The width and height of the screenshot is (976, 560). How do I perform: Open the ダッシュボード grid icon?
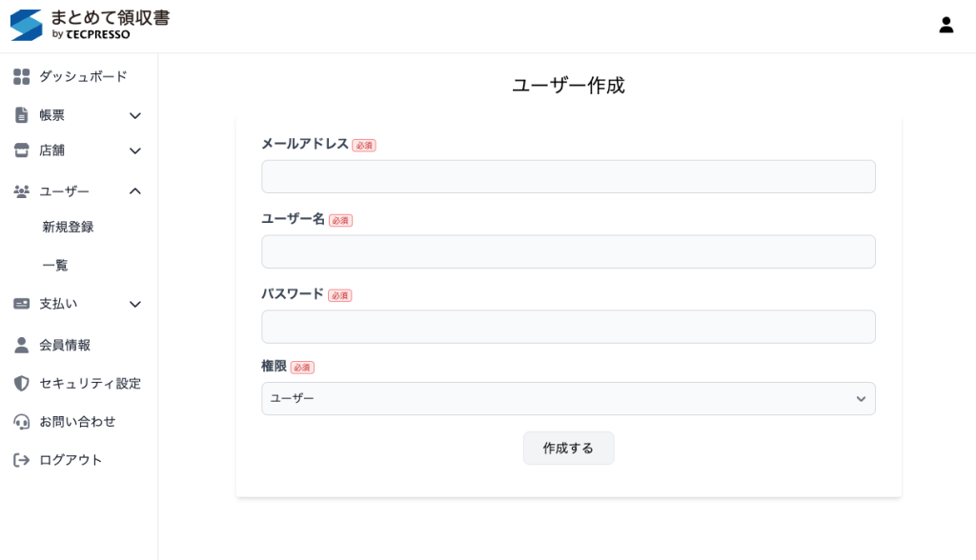point(22,76)
